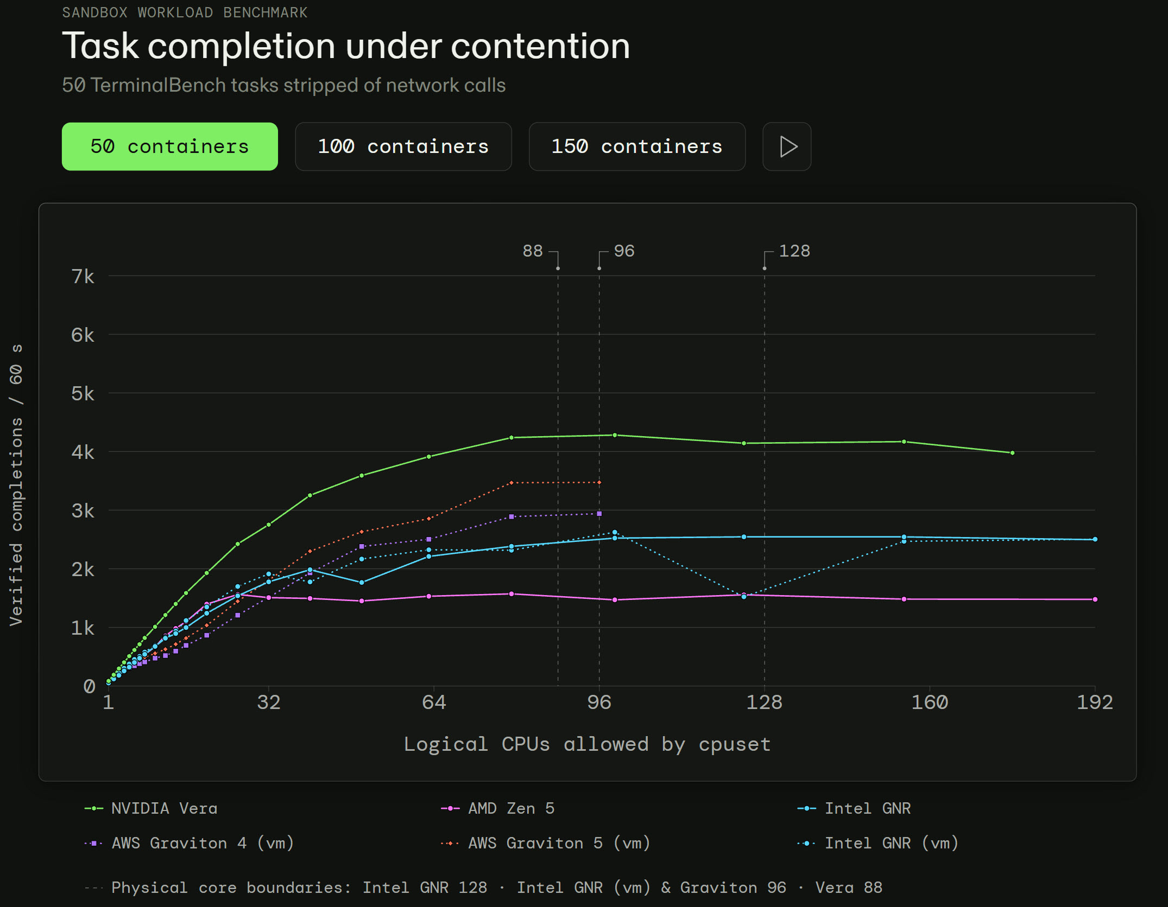Select the 50 containers tab
1168x907 pixels.
[170, 146]
